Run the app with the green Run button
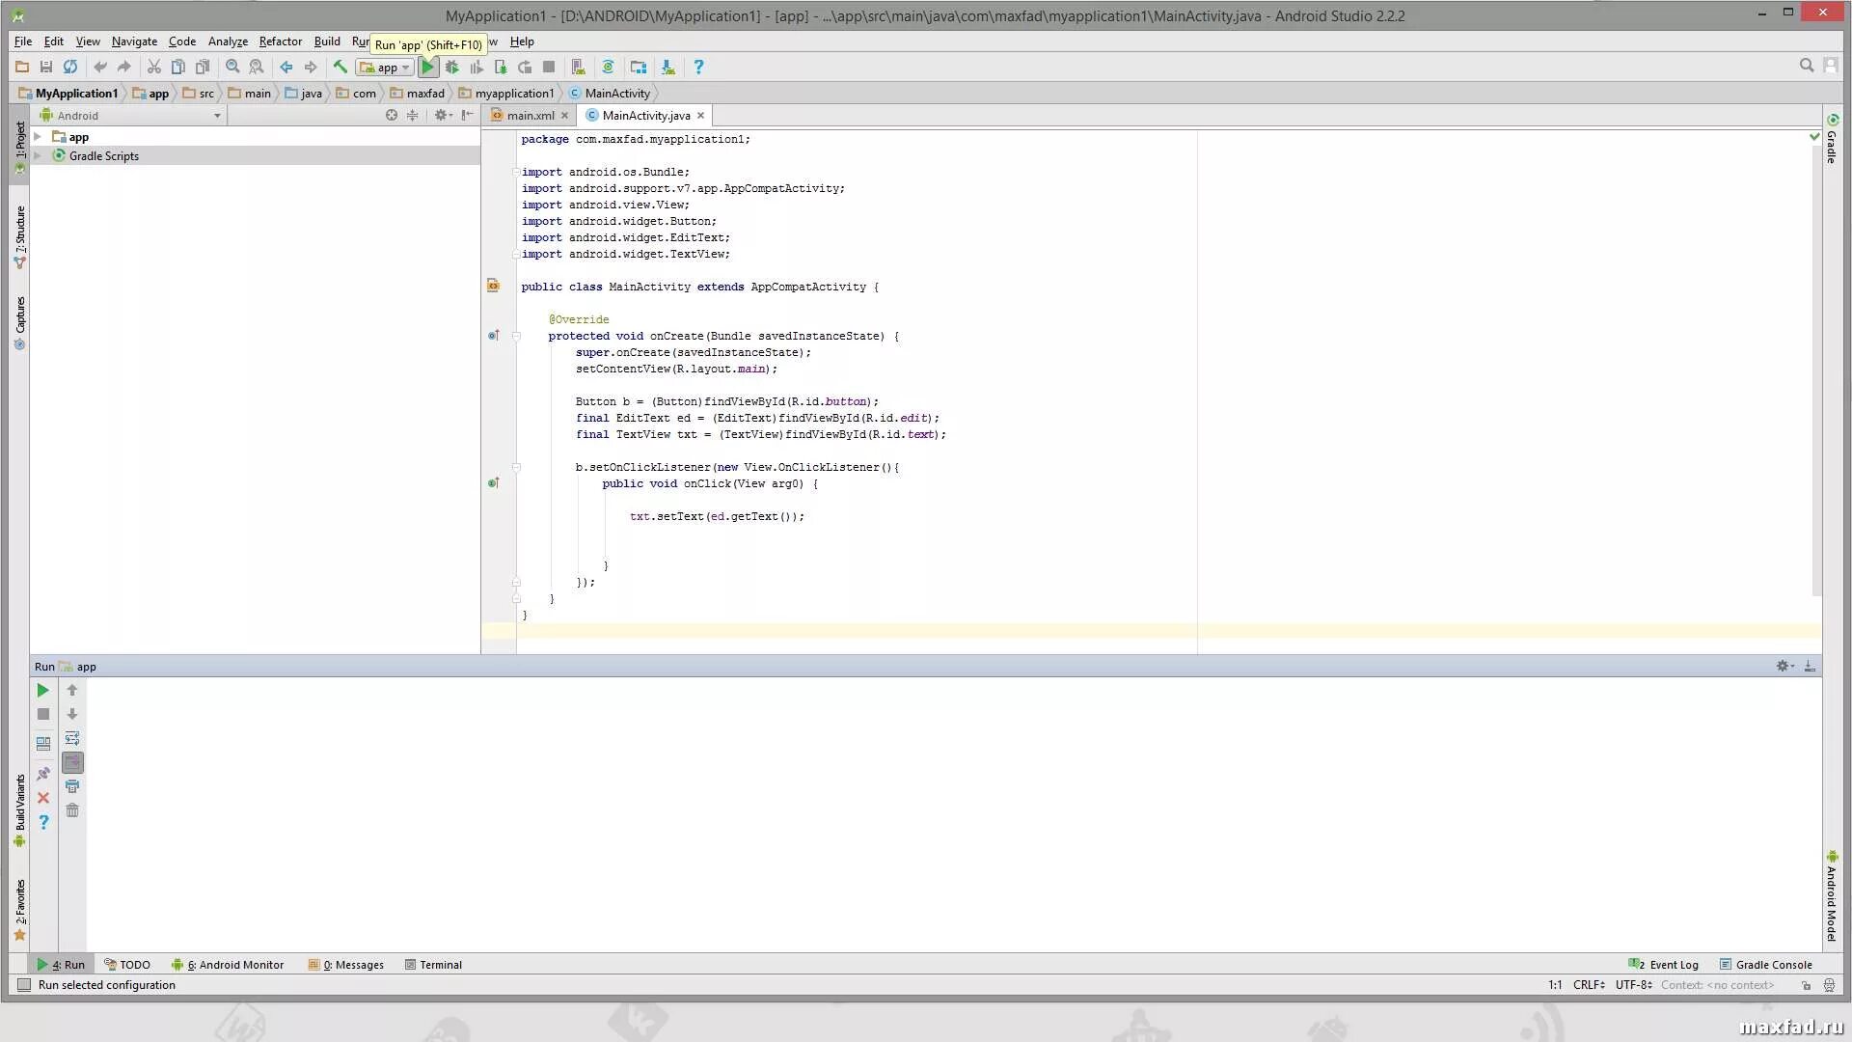 [428, 67]
